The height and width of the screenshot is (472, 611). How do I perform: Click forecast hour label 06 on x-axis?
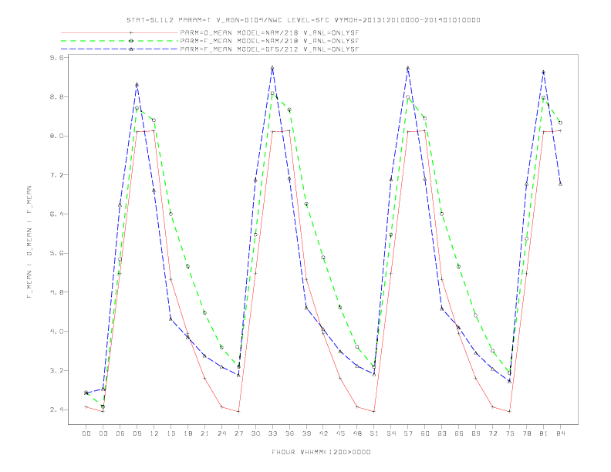(x=120, y=433)
